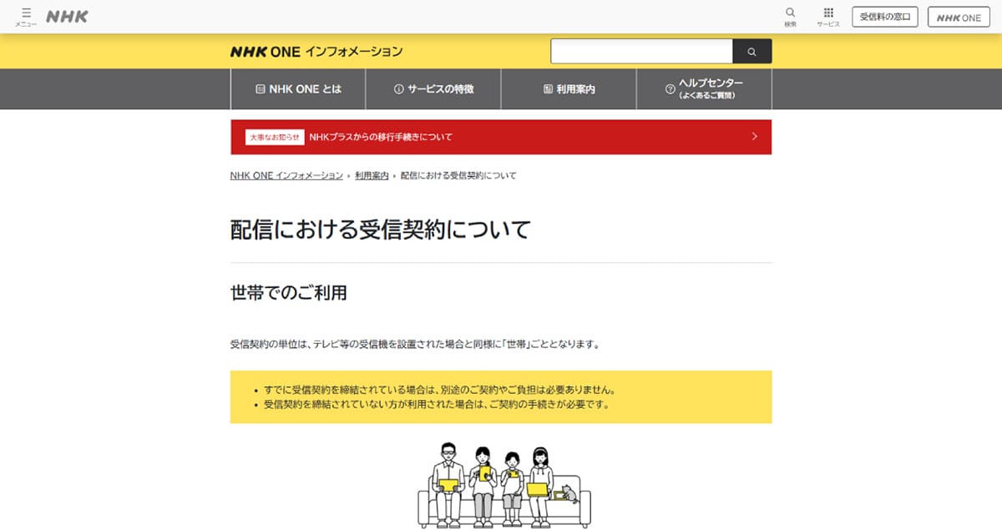Open the hamburger メニュー icon
This screenshot has height=530, width=1002.
pyautogui.click(x=26, y=15)
